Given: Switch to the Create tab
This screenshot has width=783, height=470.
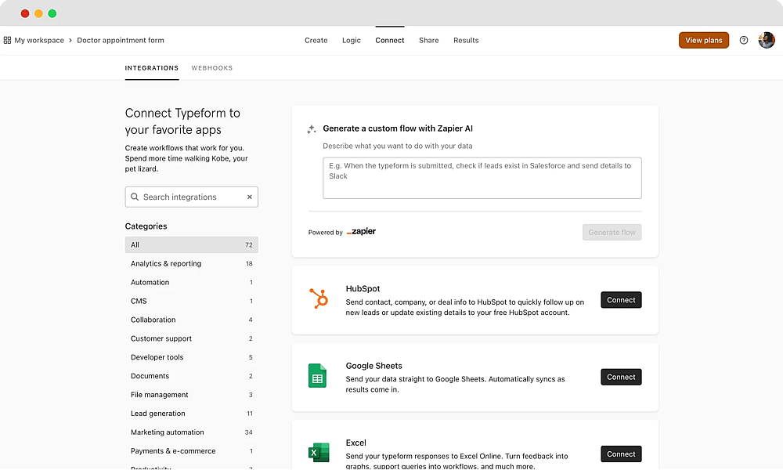Looking at the screenshot, I should pyautogui.click(x=316, y=41).
